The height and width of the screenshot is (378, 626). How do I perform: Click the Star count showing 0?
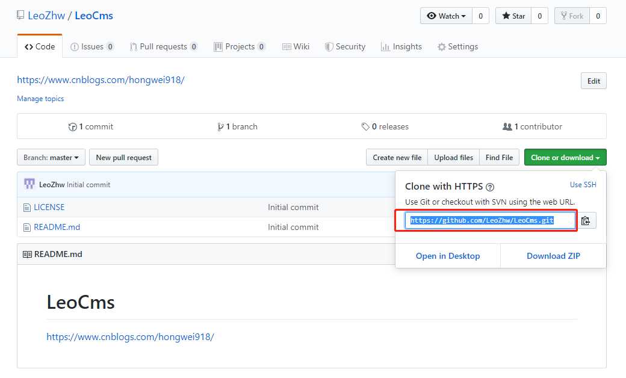tap(540, 16)
